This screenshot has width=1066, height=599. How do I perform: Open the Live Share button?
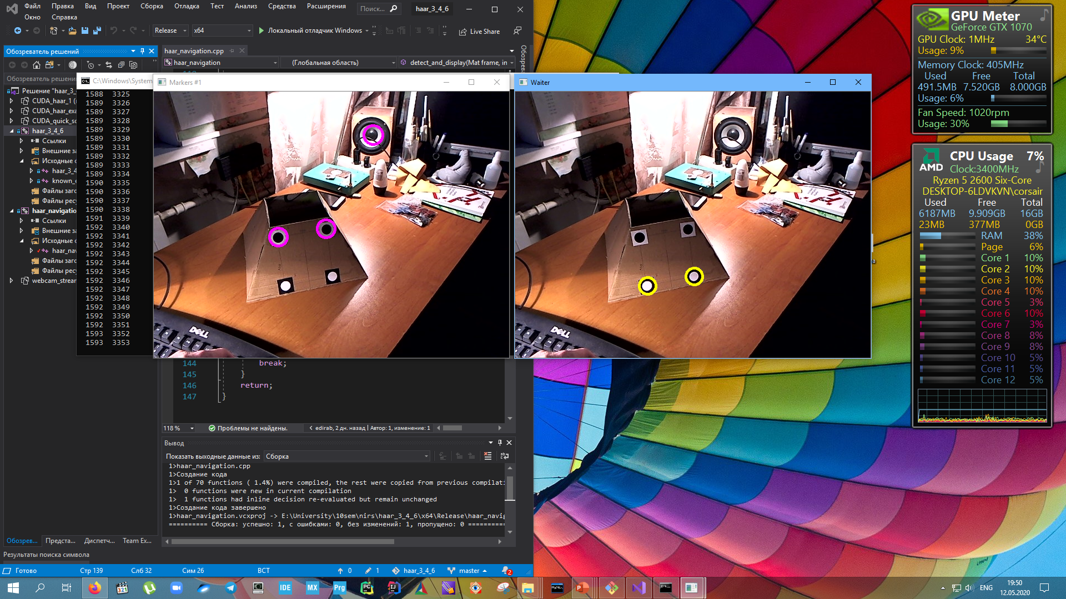[x=479, y=32]
